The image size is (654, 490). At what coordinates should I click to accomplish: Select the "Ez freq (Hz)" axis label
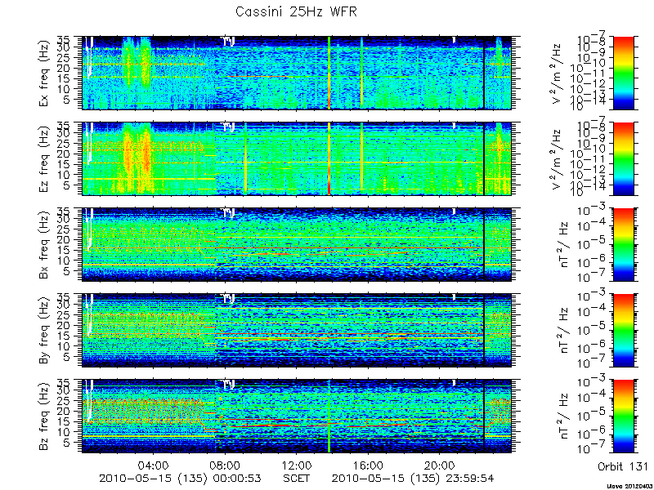pos(45,159)
